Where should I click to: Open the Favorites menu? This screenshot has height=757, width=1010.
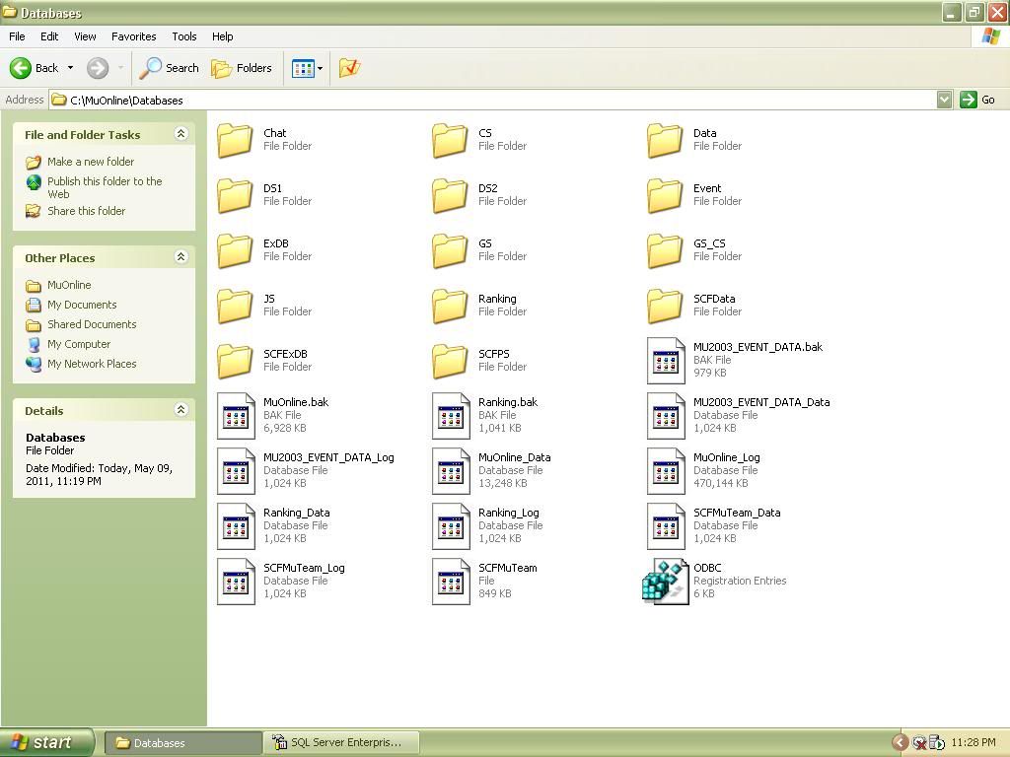click(x=133, y=36)
